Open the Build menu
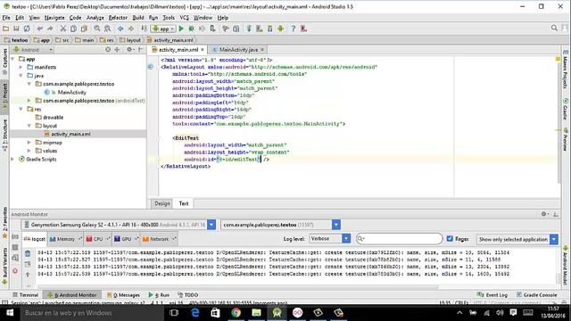The width and height of the screenshot is (571, 321). [138, 18]
